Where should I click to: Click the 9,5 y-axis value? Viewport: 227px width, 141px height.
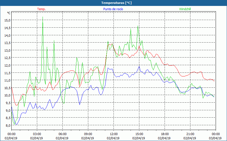tap(8, 103)
